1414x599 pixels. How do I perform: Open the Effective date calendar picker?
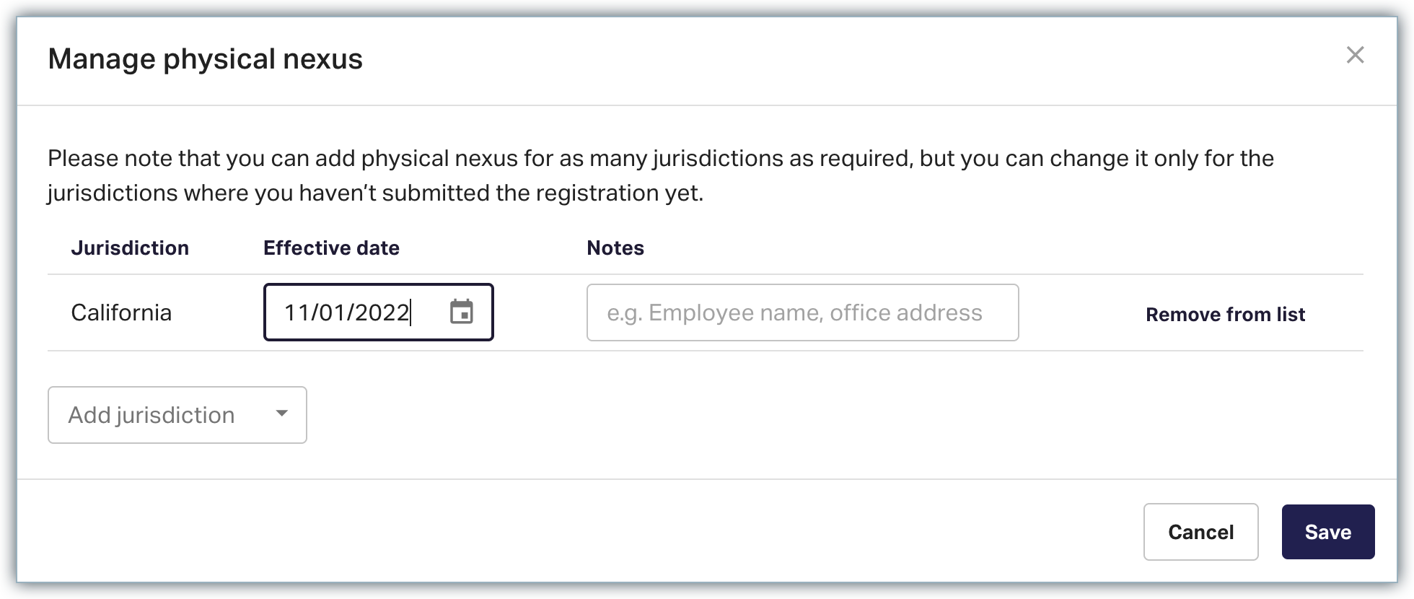click(x=461, y=312)
